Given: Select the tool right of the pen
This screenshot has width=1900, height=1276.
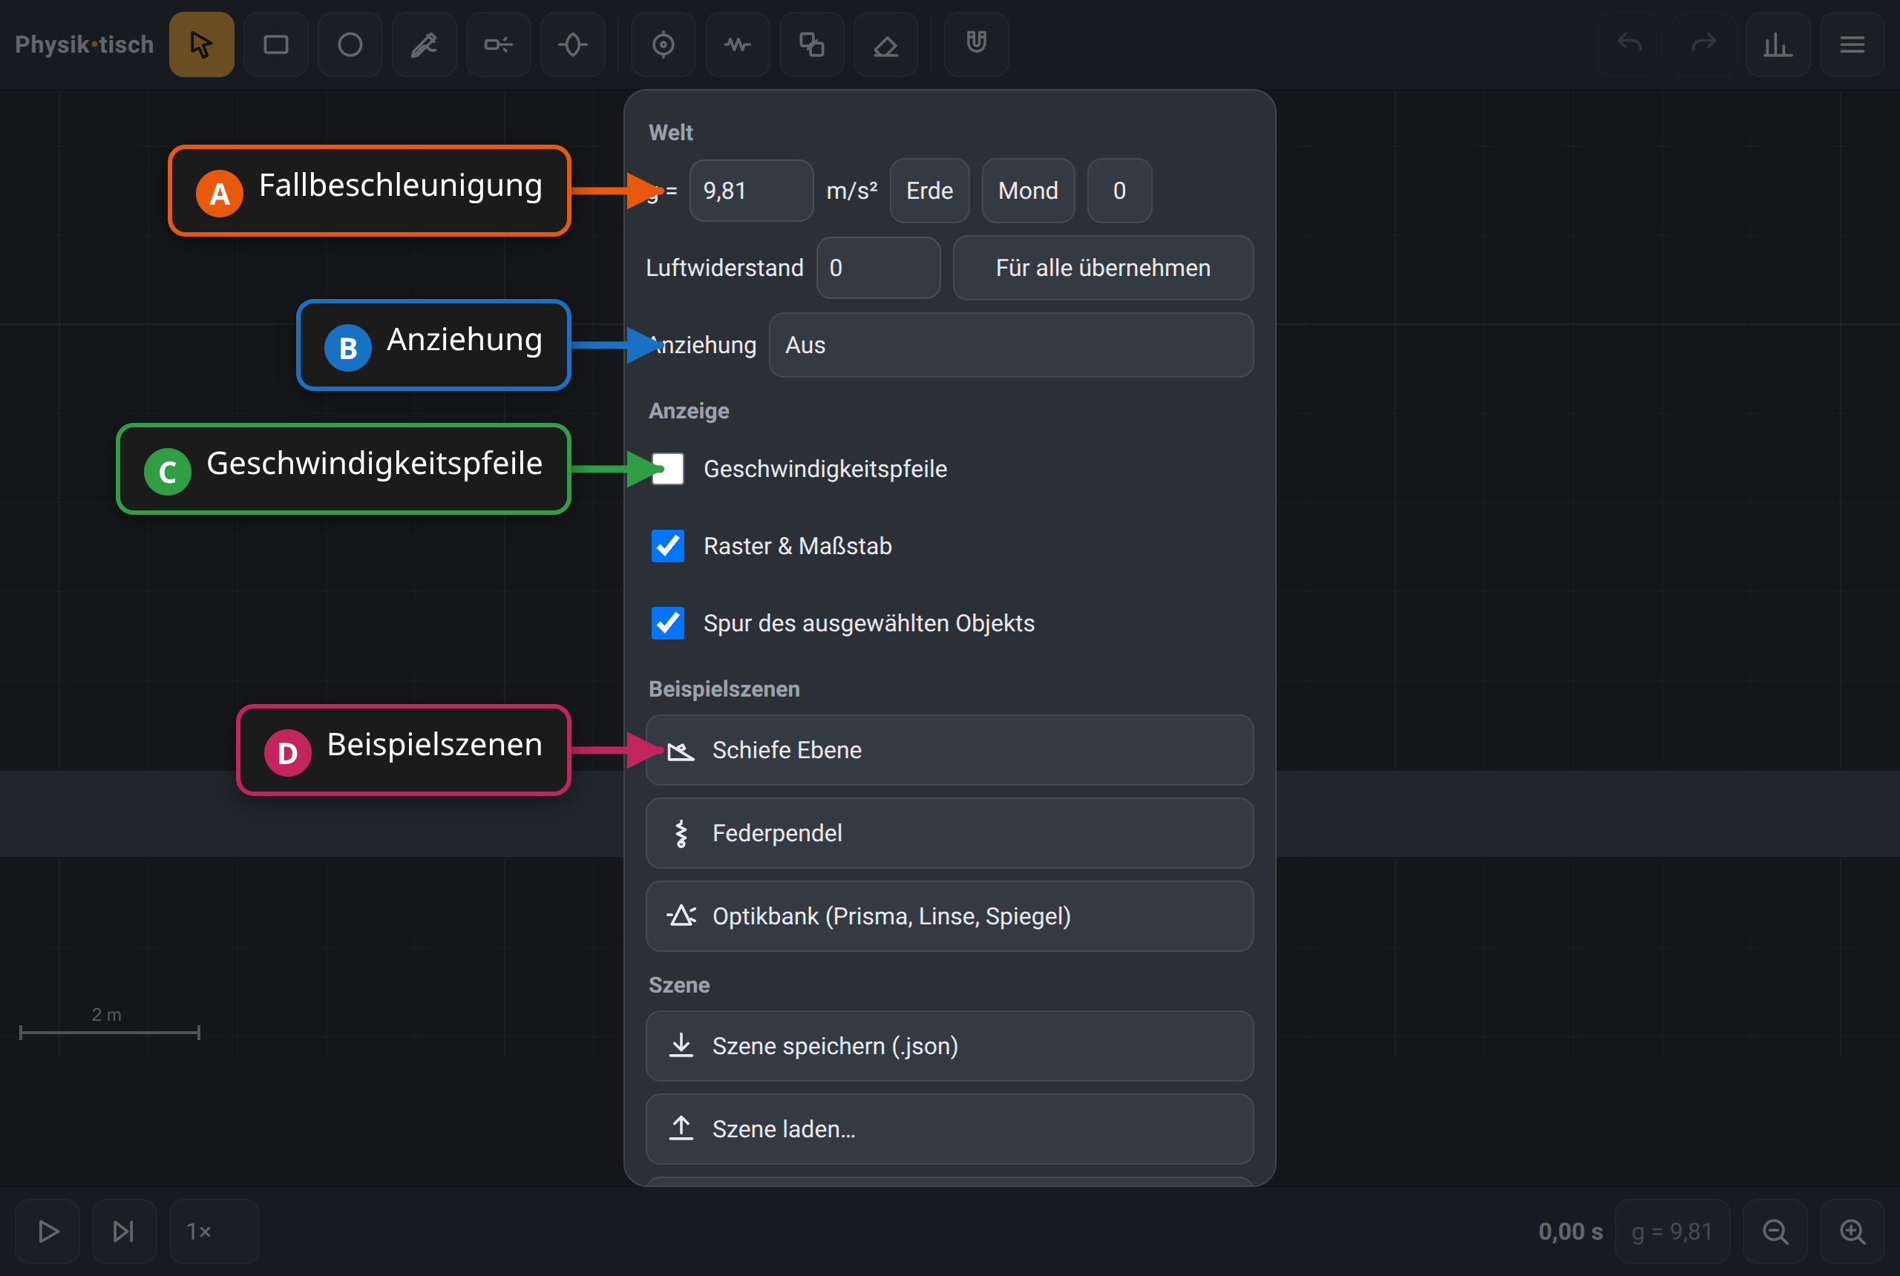Looking at the screenshot, I should pos(498,44).
